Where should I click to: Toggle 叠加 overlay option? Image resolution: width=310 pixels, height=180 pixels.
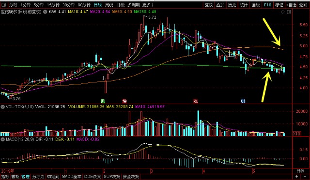220,5
